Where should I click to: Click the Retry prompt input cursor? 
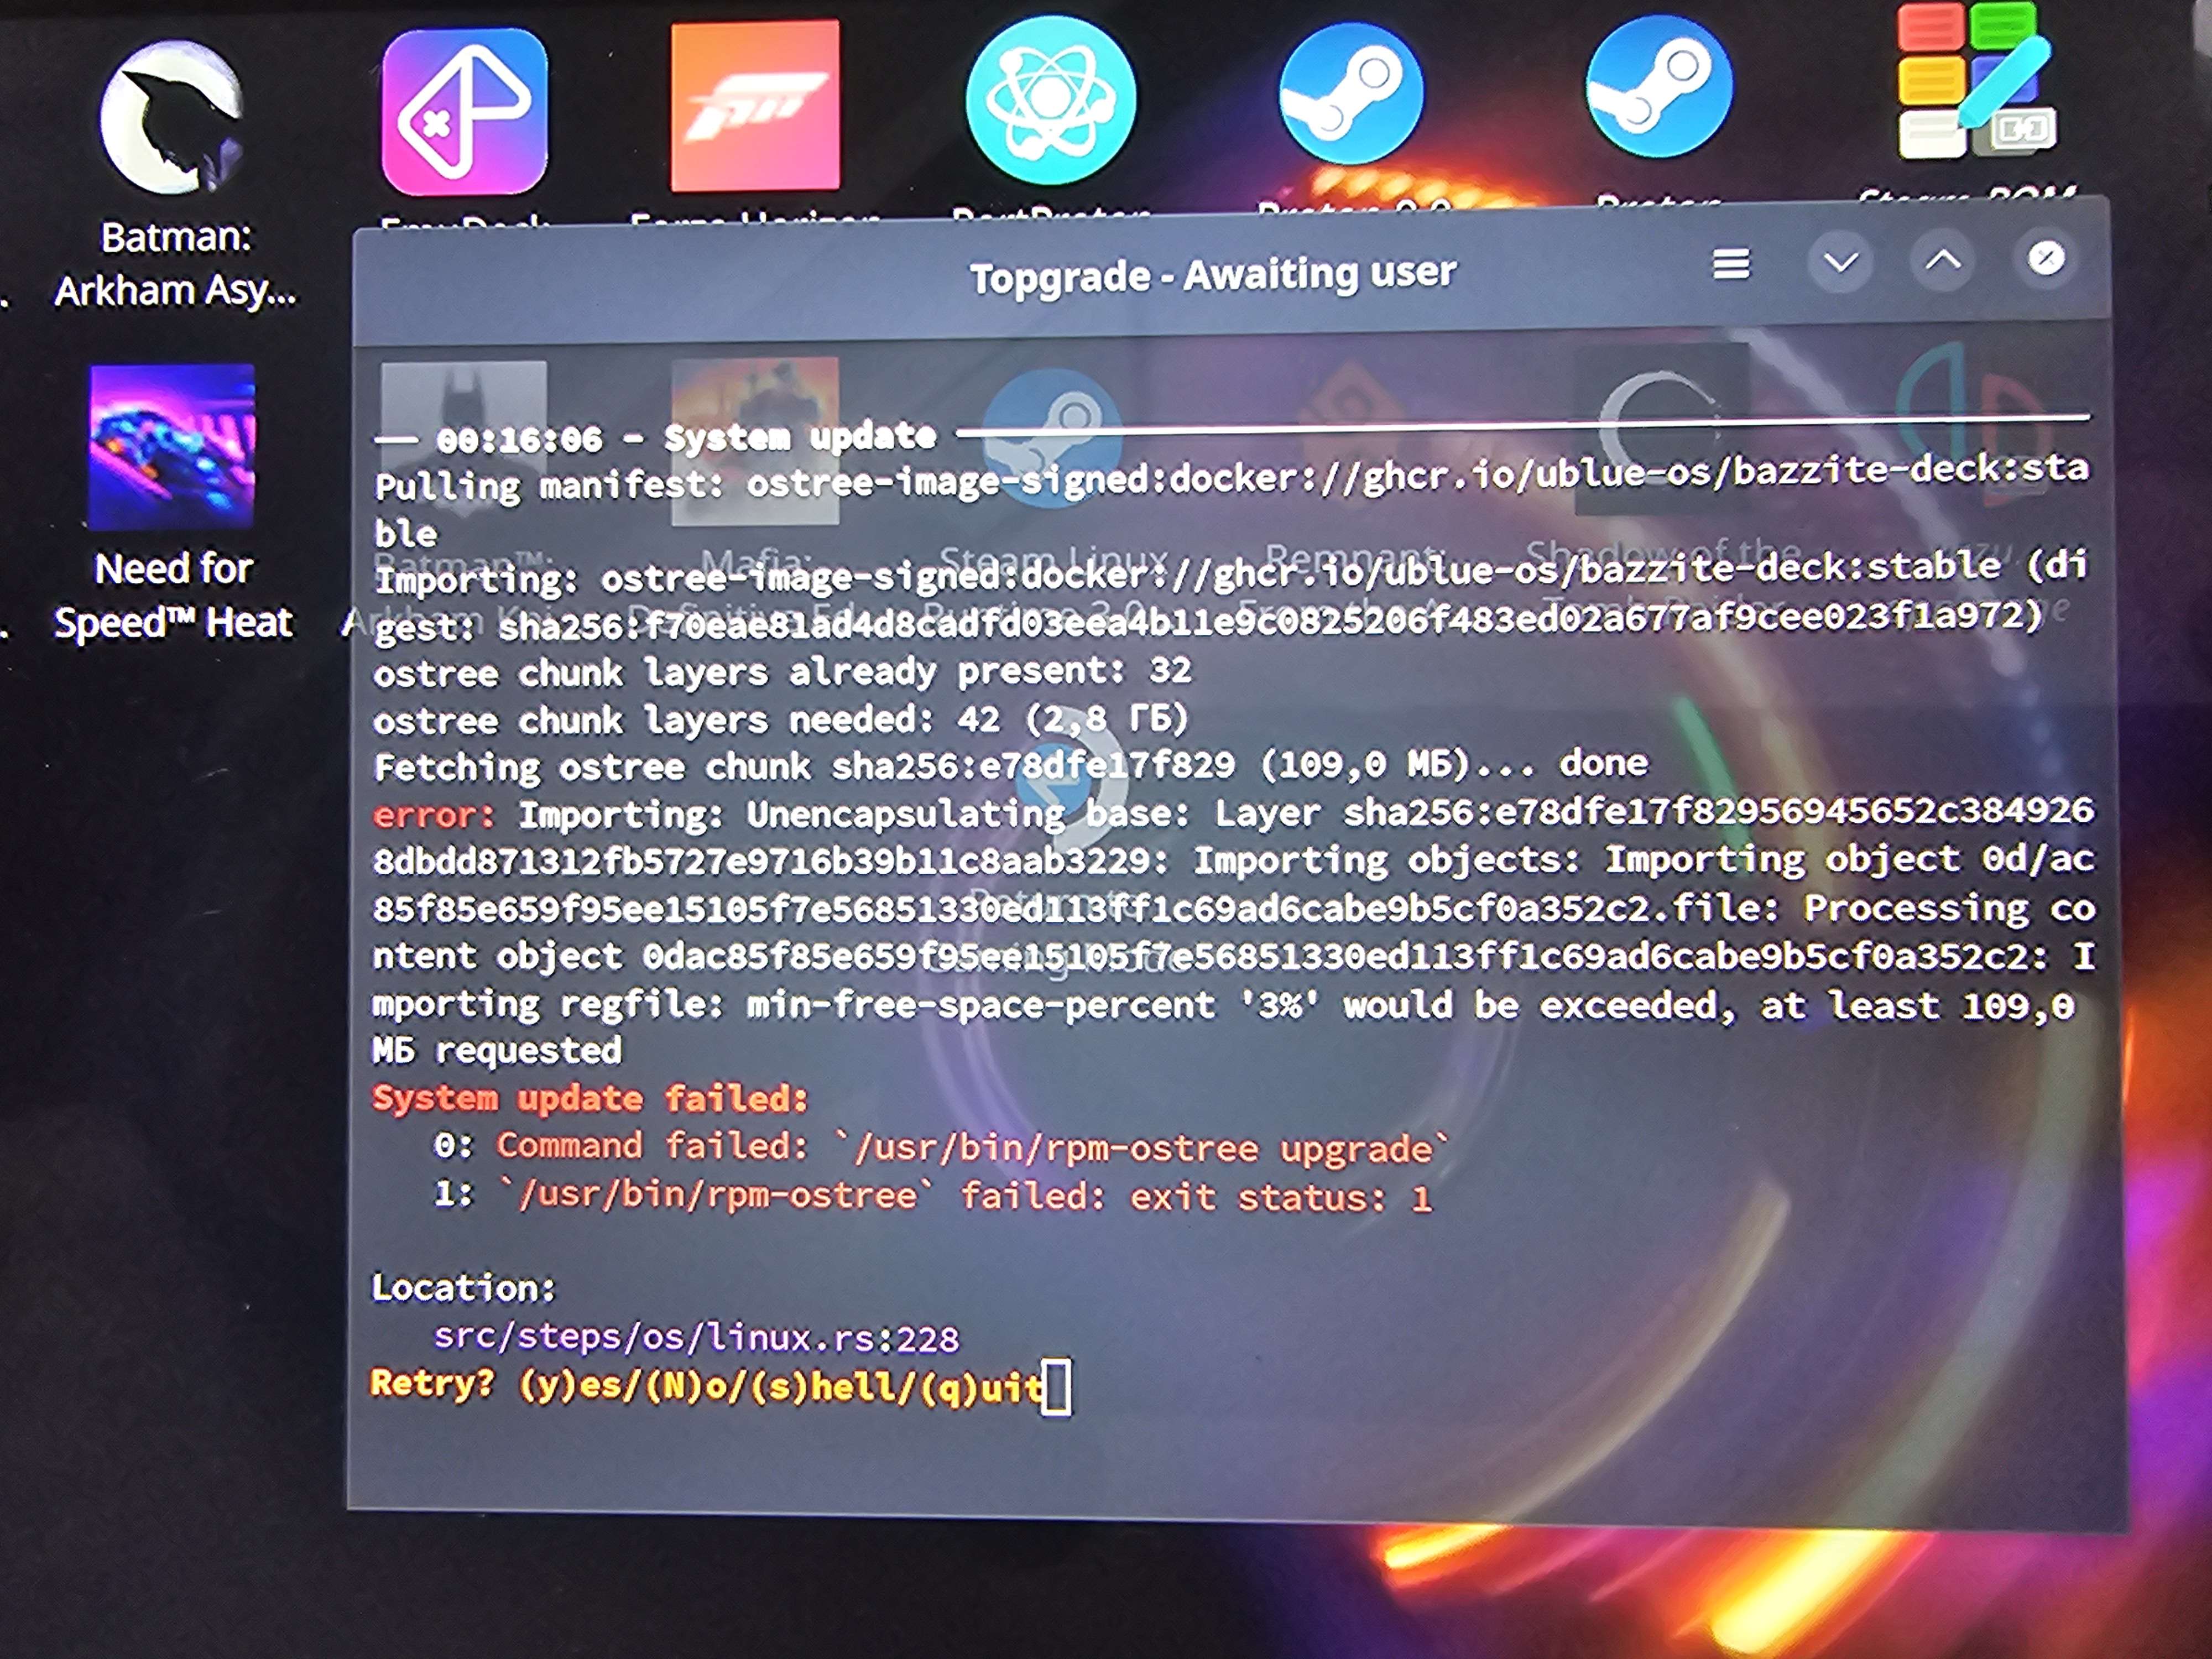pyautogui.click(x=1056, y=1387)
